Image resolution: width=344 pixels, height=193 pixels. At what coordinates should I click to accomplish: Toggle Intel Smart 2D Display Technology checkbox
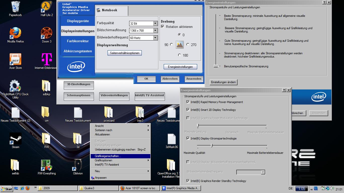(x=188, y=110)
